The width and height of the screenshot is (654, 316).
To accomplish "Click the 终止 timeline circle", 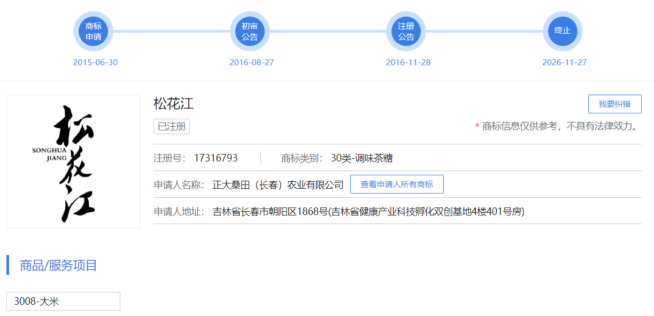I will (x=563, y=31).
